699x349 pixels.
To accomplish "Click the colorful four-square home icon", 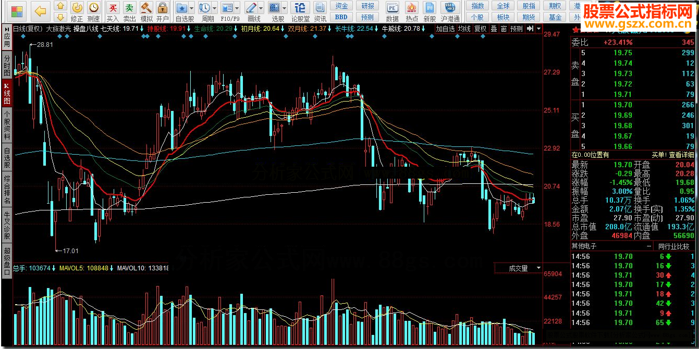I will [17, 10].
